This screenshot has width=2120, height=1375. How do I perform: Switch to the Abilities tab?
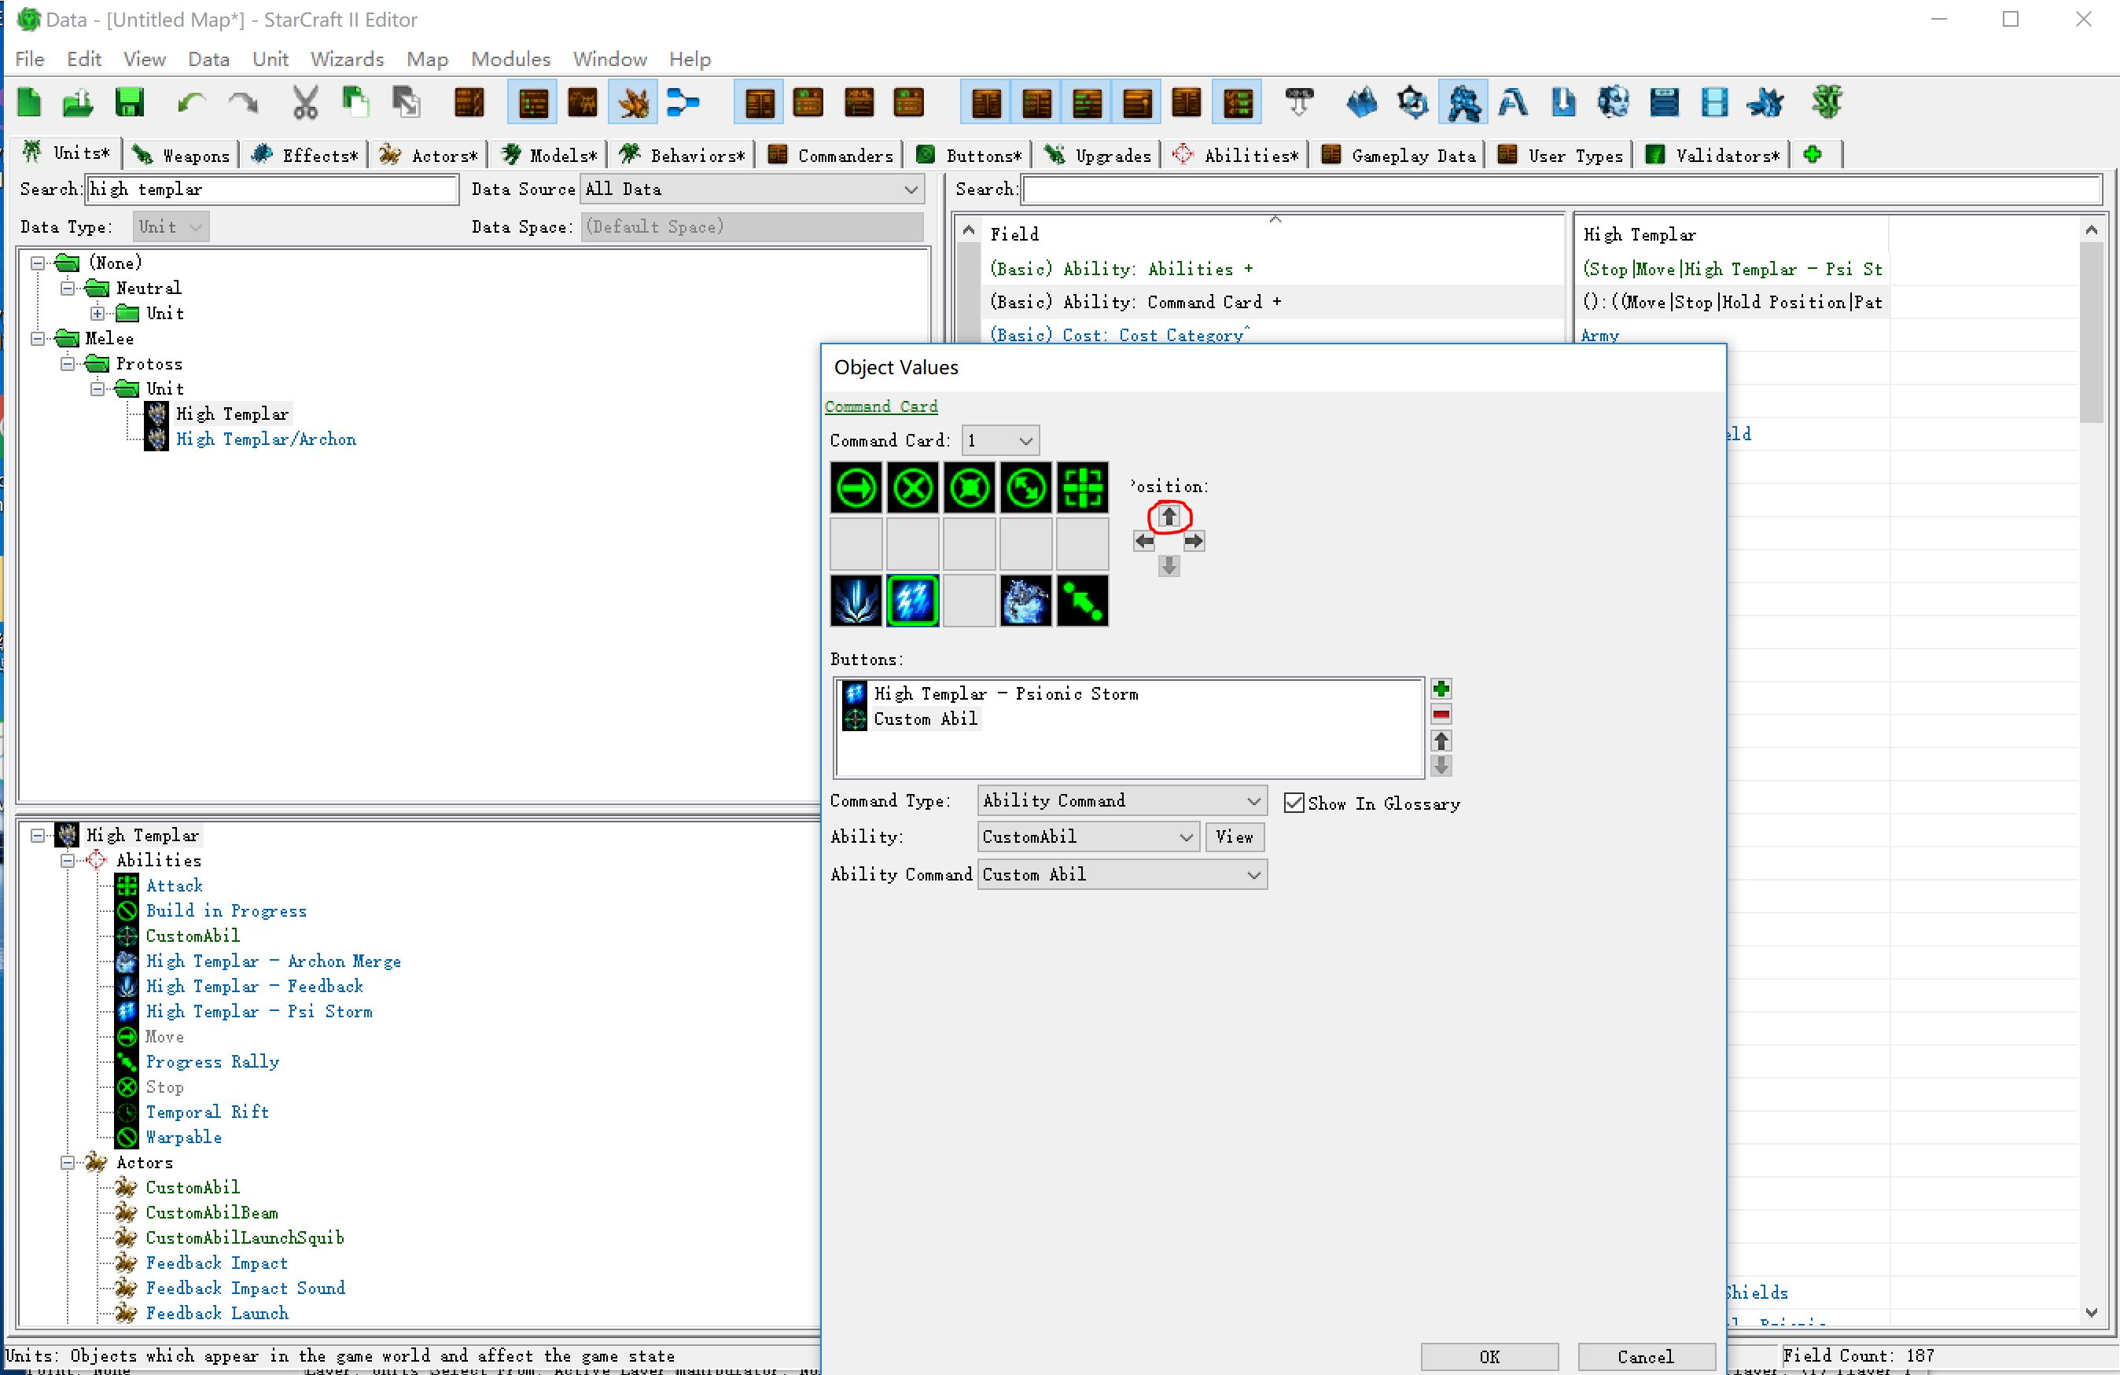coord(1237,155)
